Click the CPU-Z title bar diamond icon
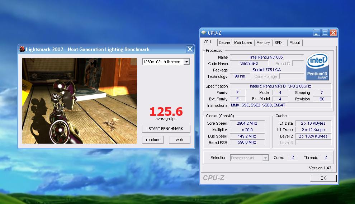The width and height of the screenshot is (355, 204). 204,33
